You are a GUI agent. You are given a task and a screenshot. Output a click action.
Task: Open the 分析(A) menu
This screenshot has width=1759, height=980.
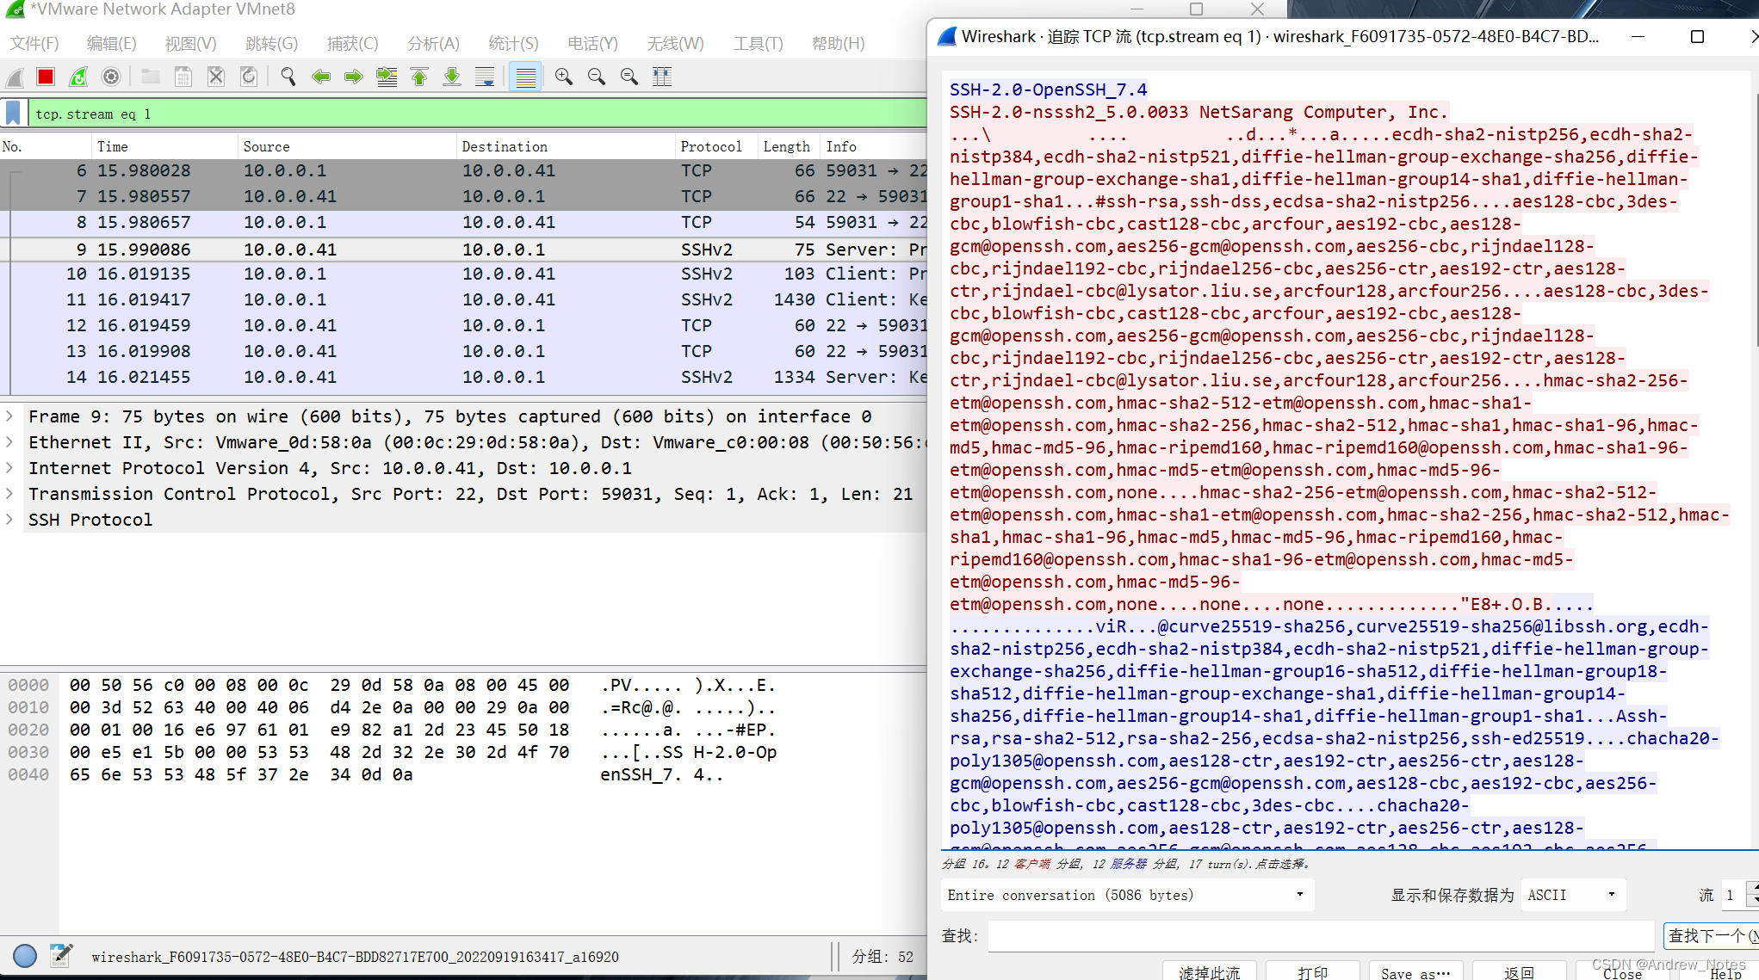(433, 43)
